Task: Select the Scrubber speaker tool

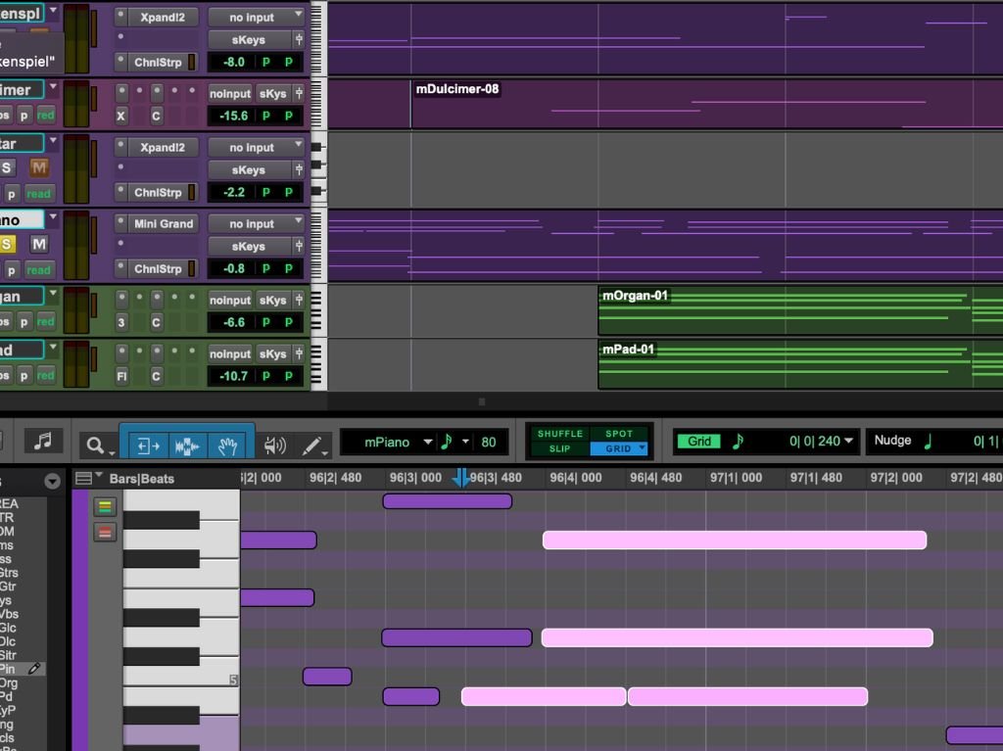Action: pos(274,446)
